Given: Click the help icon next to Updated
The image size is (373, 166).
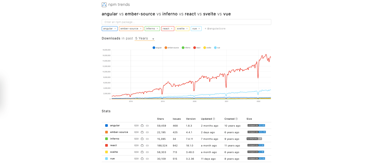Looking at the screenshot, I should [214, 119].
